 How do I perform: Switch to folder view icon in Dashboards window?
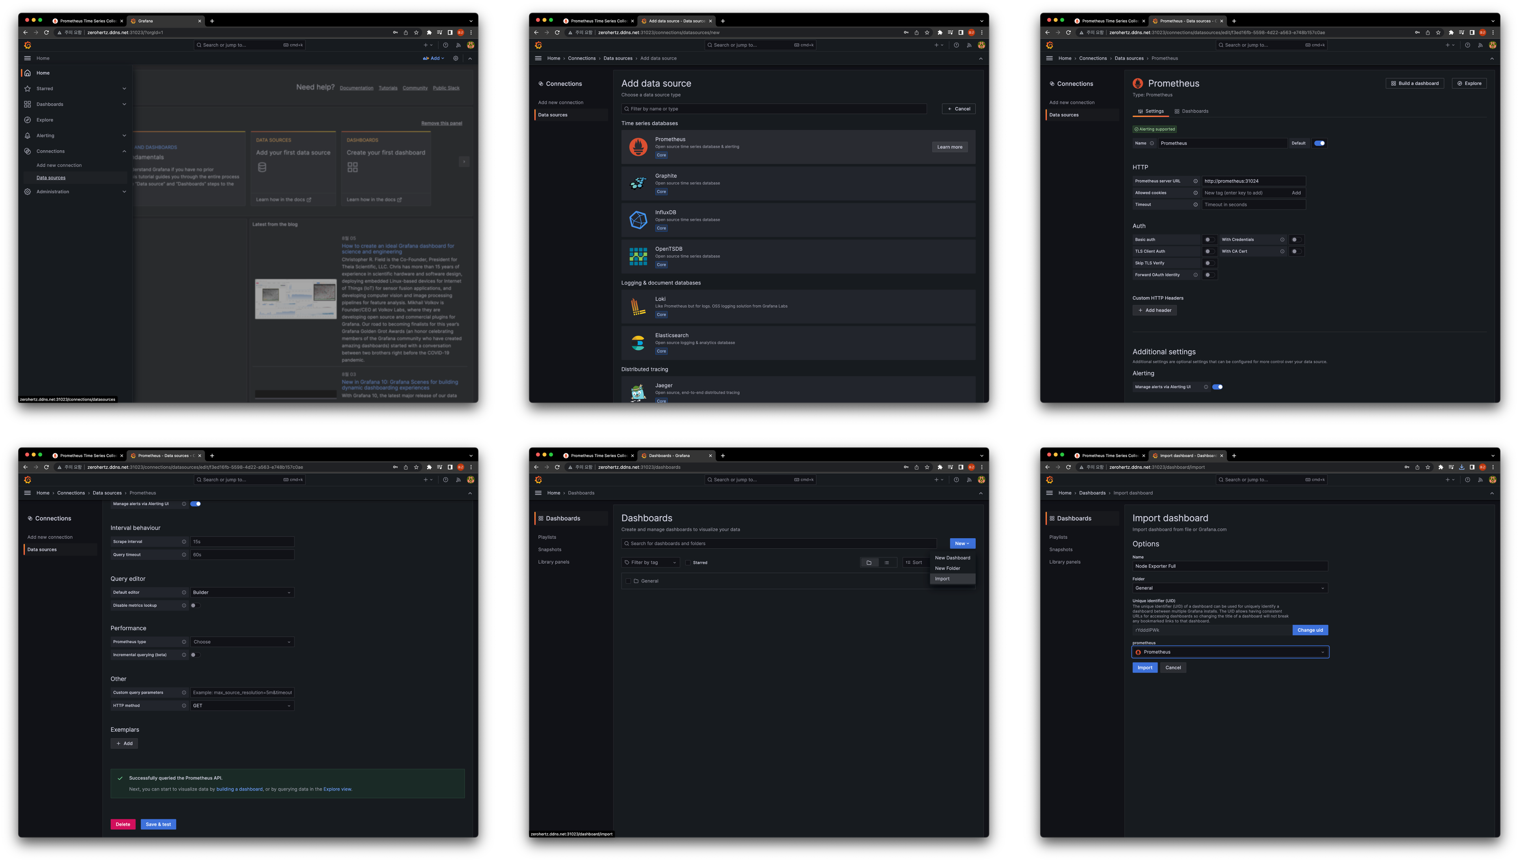point(869,562)
